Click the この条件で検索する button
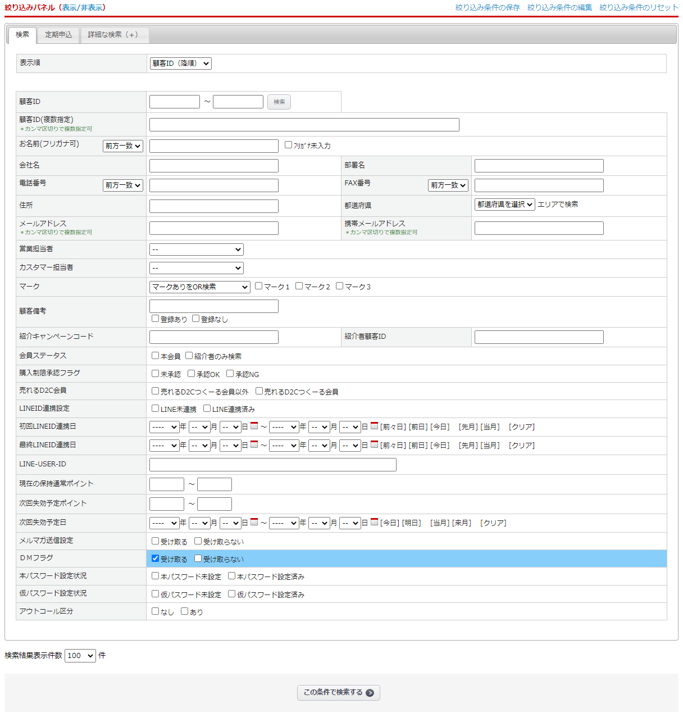The image size is (683, 717). click(338, 693)
